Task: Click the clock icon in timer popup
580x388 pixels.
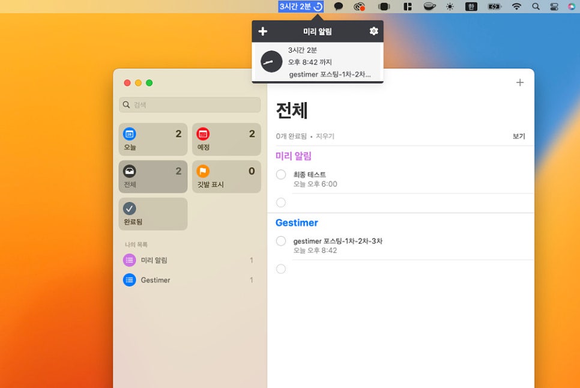Action: (271, 61)
